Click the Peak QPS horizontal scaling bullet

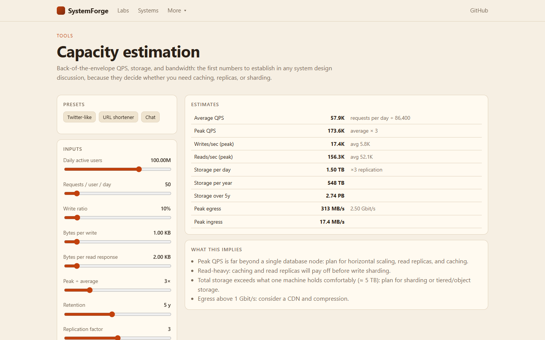click(x=333, y=261)
